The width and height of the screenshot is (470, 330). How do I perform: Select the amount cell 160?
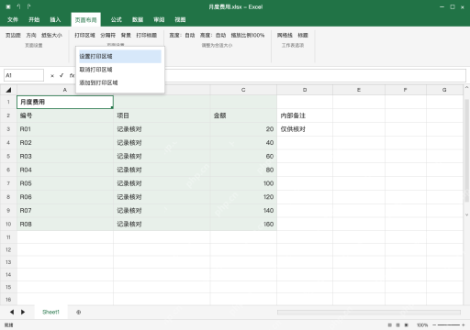point(243,224)
